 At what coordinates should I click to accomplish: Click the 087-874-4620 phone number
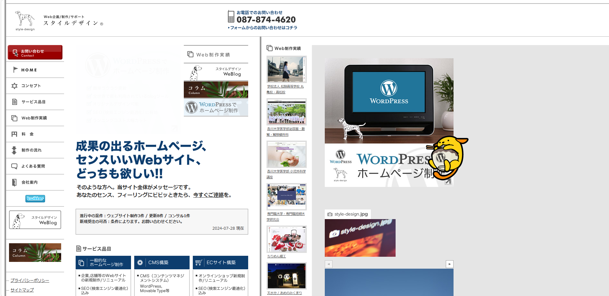point(266,20)
